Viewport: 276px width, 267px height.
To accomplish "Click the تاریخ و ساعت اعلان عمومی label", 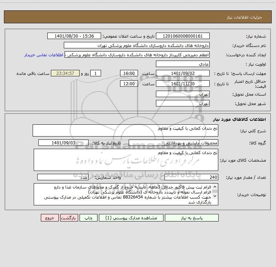I will [128, 36].
